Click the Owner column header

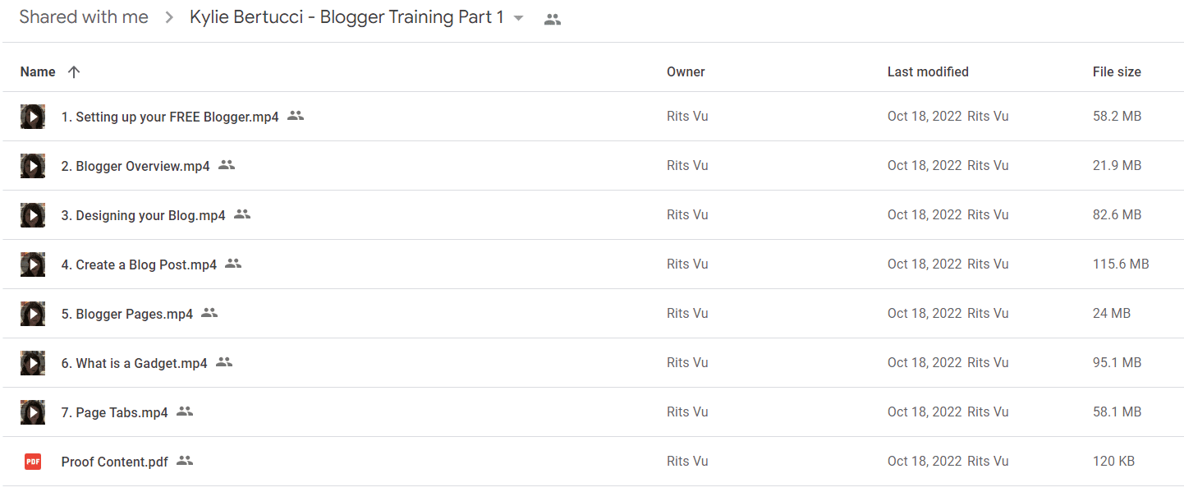[686, 72]
